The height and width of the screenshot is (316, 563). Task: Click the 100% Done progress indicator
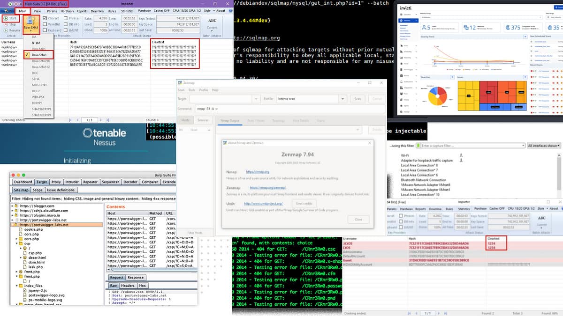103,29
